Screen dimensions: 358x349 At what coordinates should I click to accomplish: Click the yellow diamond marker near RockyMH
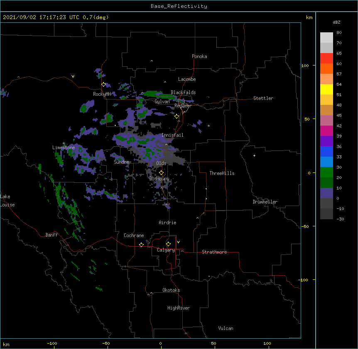pos(104,85)
